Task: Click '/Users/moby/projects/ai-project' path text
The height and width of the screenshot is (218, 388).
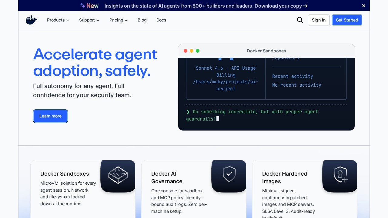Action: coord(226,85)
